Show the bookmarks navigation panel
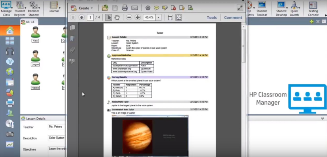This screenshot has width=327, height=157. pos(73,39)
